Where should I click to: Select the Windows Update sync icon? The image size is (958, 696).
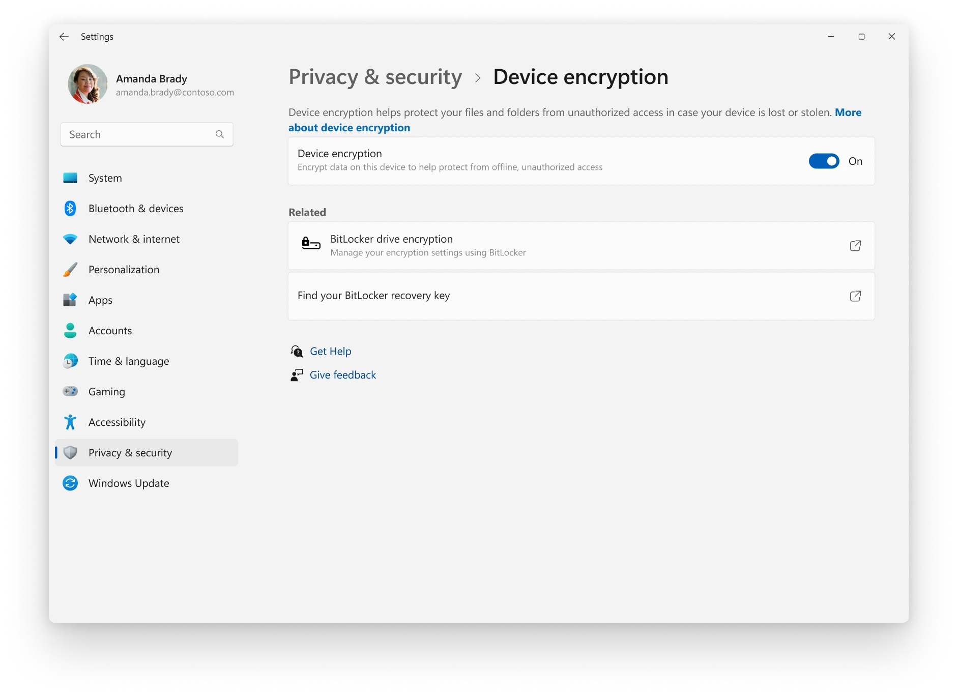(x=70, y=483)
